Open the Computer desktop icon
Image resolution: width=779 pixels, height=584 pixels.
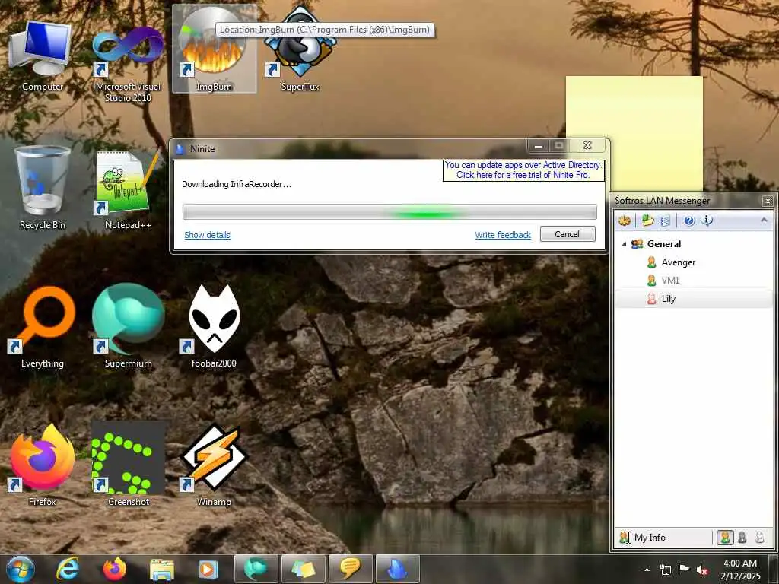click(x=42, y=55)
